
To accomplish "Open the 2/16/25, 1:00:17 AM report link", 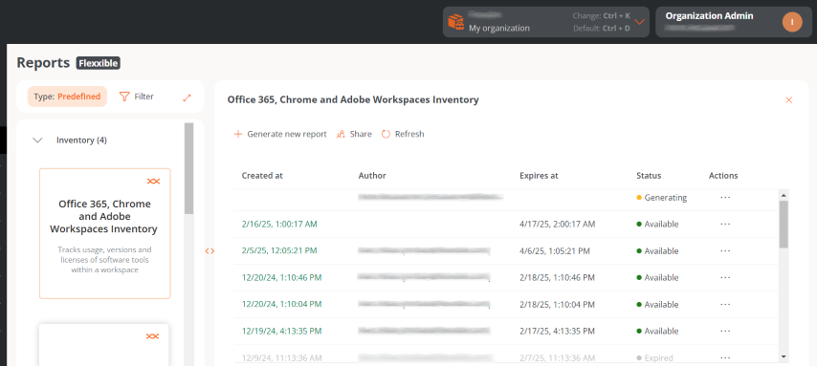I will [279, 224].
